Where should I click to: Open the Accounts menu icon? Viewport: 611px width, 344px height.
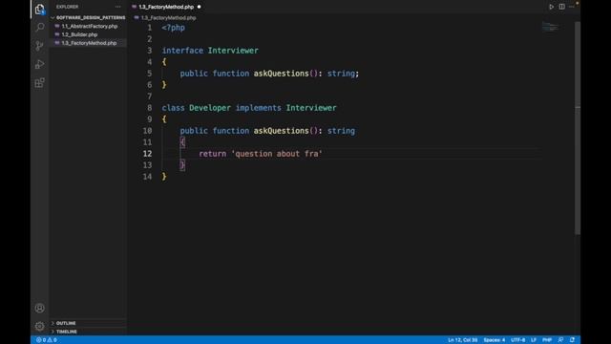[x=40, y=308]
